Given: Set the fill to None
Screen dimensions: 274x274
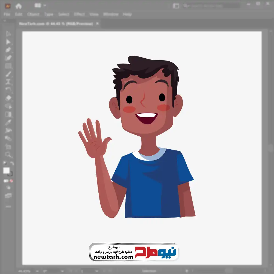Looking at the screenshot, I should [12, 181].
